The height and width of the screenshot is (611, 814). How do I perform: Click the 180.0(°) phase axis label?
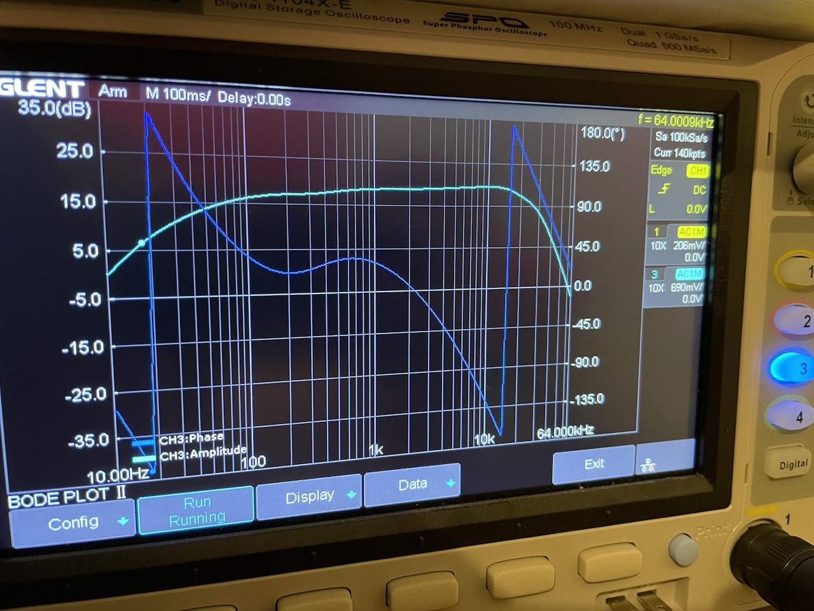603,133
